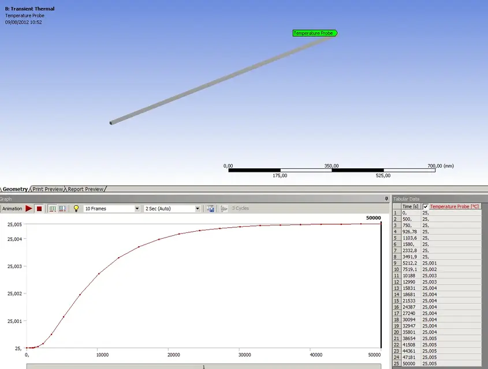
Task: Select result sets frames icon
Action: (x=62, y=209)
